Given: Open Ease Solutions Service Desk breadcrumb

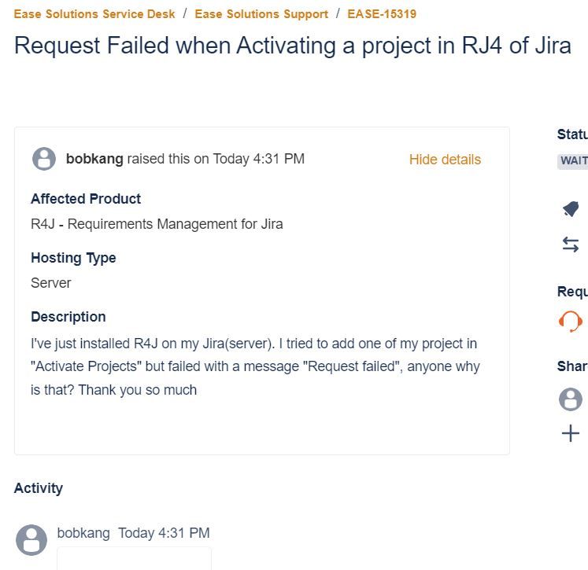Looking at the screenshot, I should pos(94,14).
